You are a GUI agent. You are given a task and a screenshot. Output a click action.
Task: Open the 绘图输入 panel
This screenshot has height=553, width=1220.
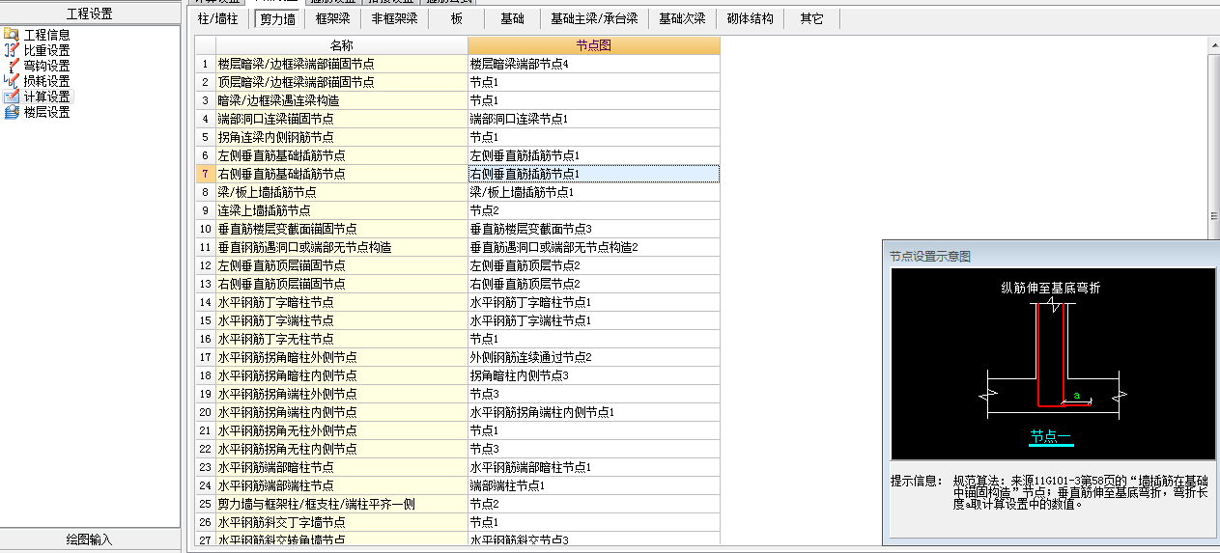(90, 539)
